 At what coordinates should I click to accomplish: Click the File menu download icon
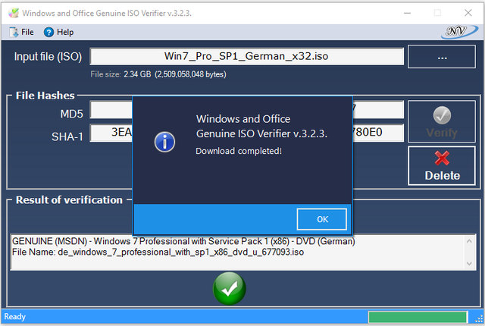tap(14, 32)
